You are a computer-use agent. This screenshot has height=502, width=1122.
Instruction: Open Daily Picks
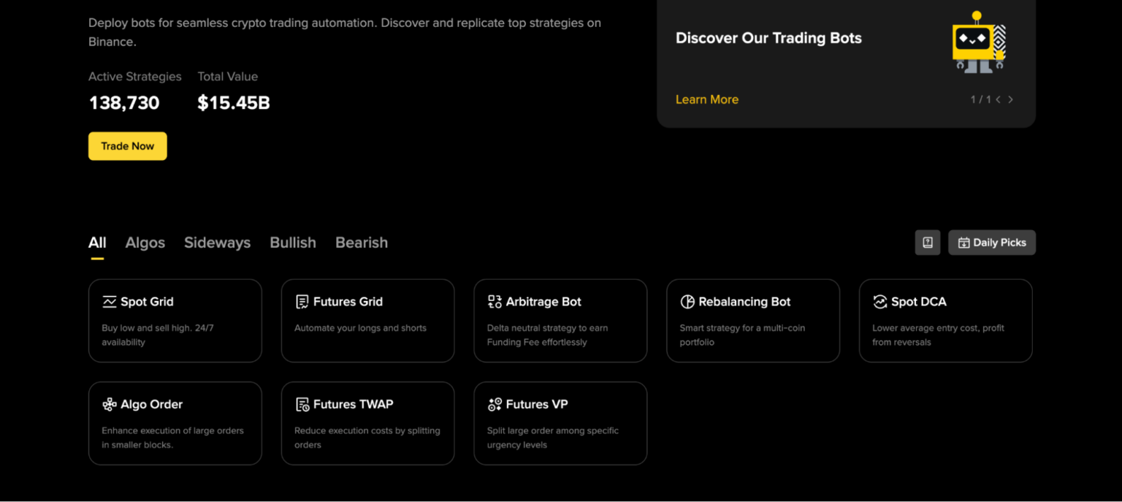pos(991,243)
